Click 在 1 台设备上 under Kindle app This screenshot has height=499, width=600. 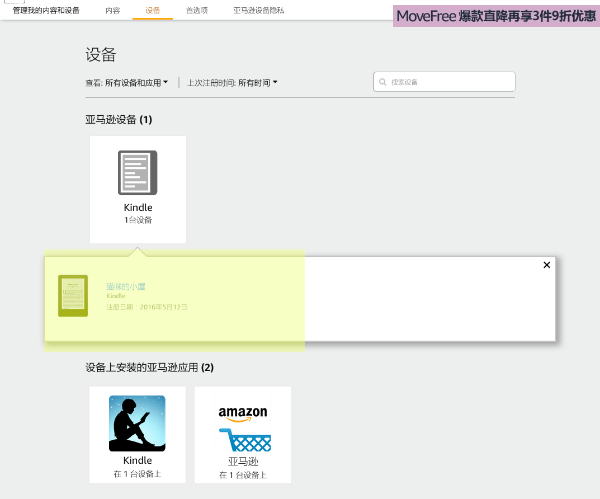[138, 474]
